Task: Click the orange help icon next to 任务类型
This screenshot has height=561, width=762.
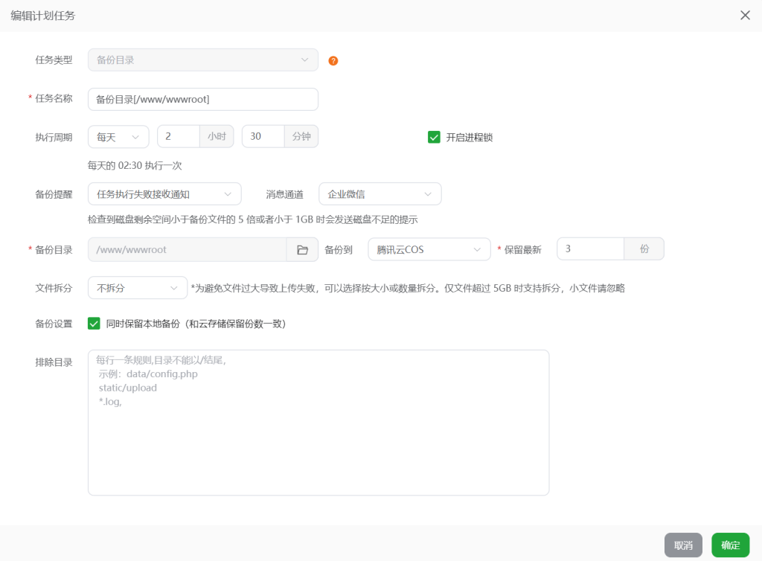Action: pyautogui.click(x=333, y=60)
